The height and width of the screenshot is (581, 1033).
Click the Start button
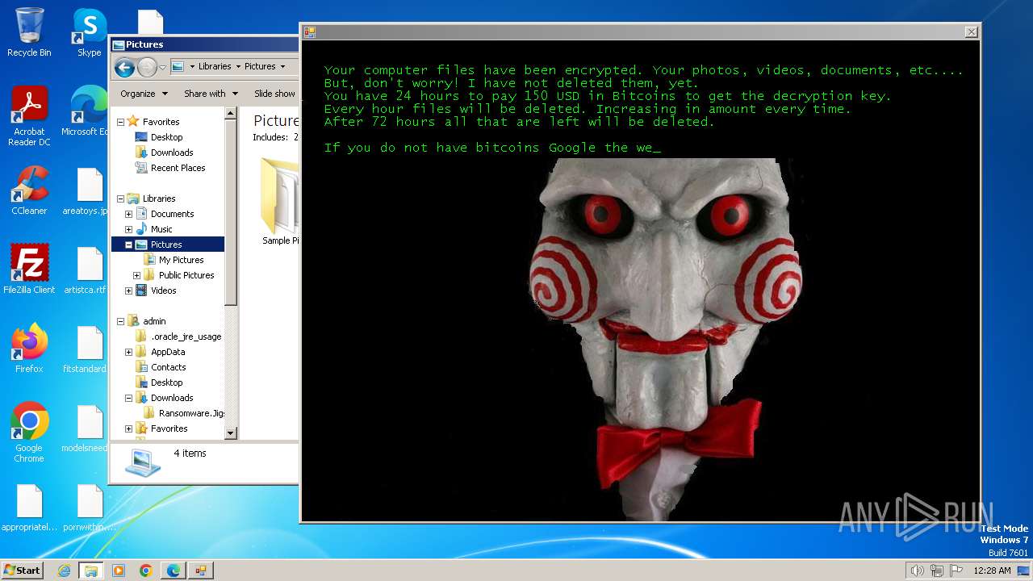[22, 570]
